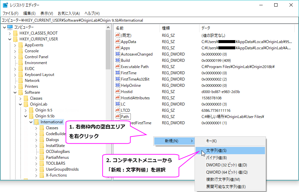Click the 種類 column header
This screenshot has width=299, height=192.
click(x=179, y=28)
